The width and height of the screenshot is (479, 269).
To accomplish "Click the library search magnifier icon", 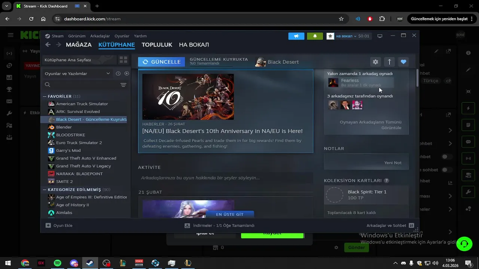I will 48,85.
